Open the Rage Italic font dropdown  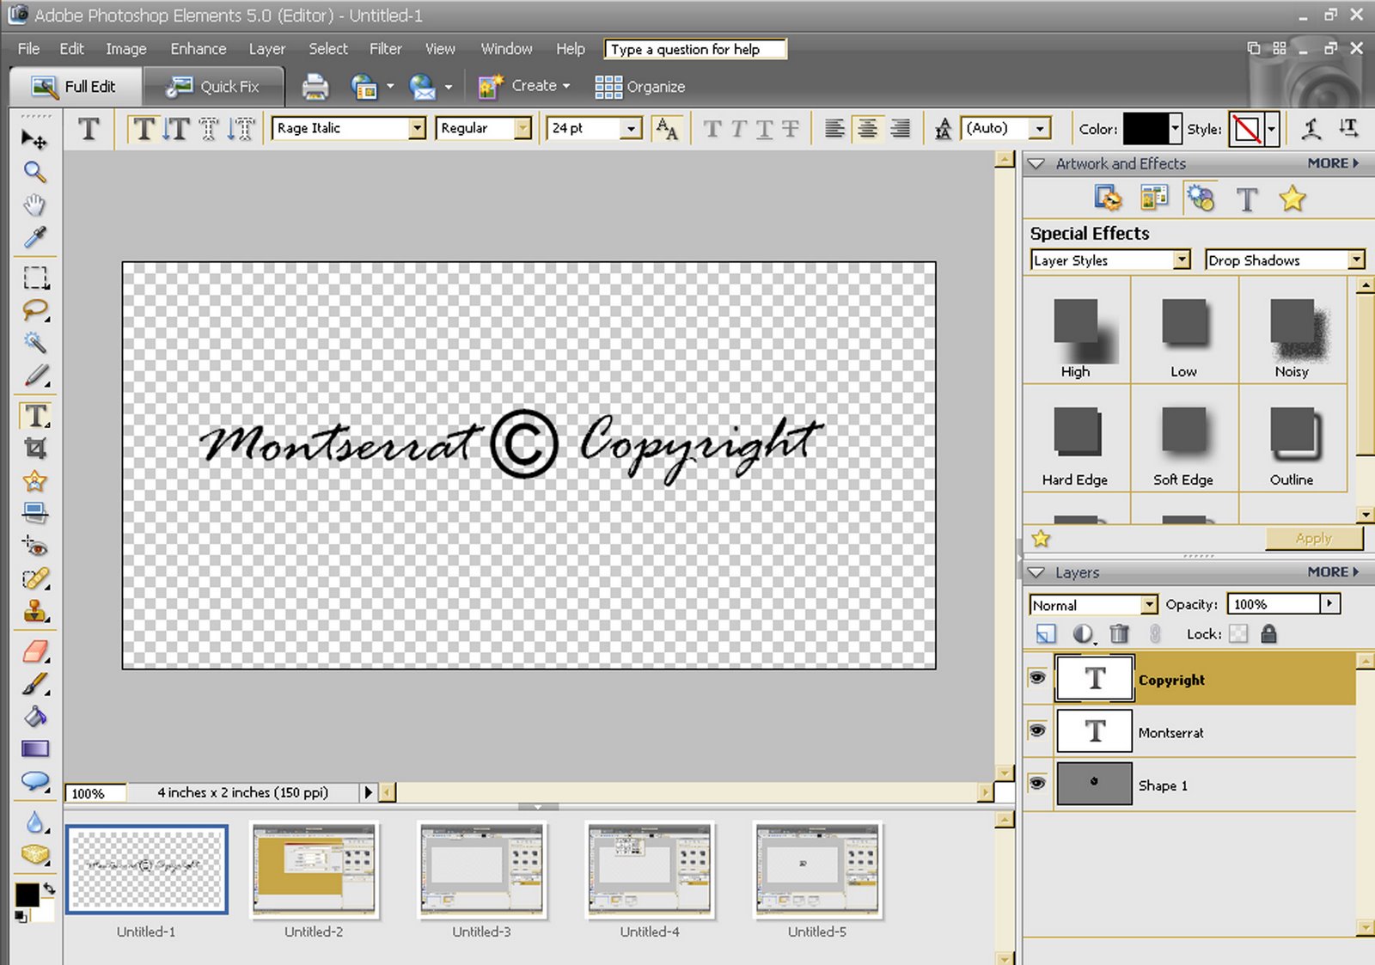417,129
